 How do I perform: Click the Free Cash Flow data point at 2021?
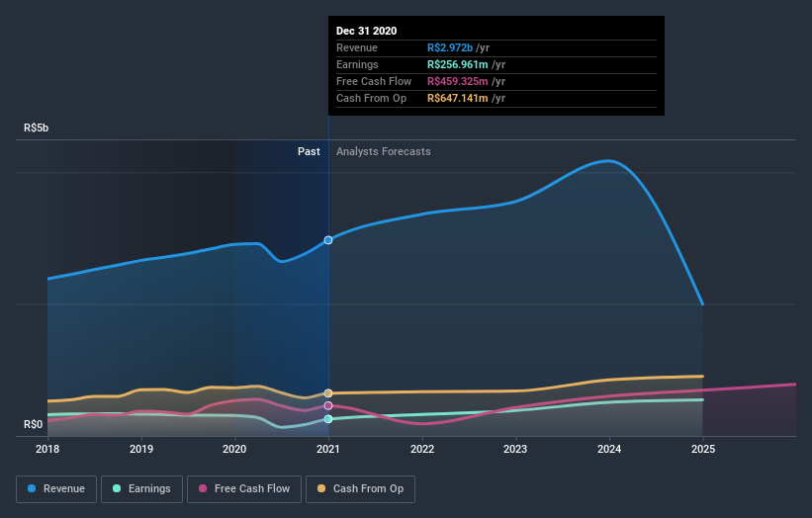[328, 405]
